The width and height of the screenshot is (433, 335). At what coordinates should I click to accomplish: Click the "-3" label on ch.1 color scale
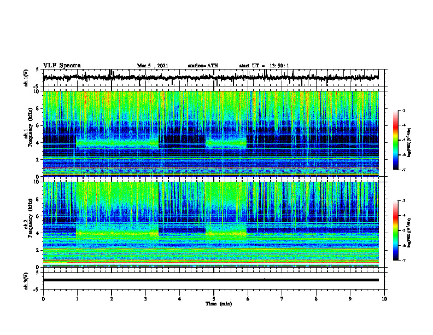point(403,110)
